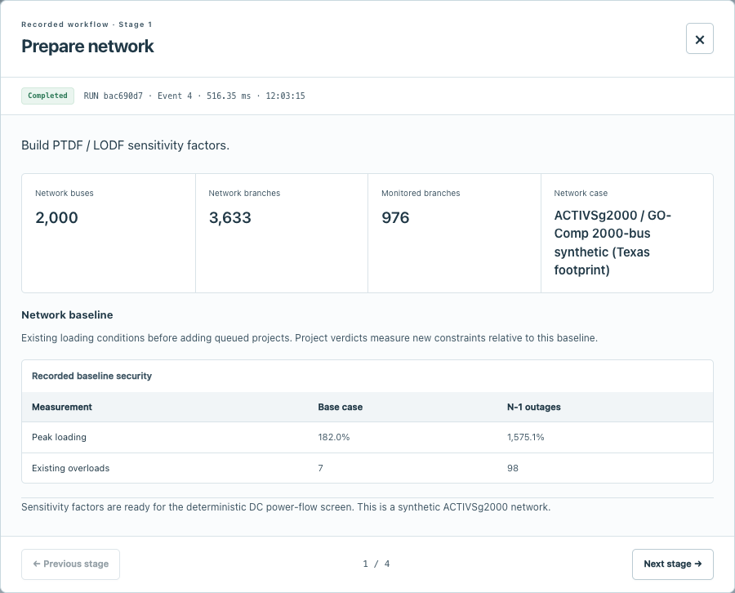This screenshot has height=593, width=735.
Task: Click the Network buses value 2,000
Action: (x=56, y=217)
